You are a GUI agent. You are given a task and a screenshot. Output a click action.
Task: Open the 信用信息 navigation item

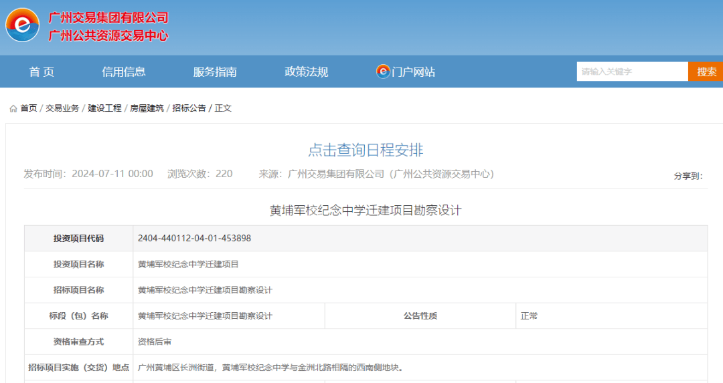pyautogui.click(x=124, y=72)
